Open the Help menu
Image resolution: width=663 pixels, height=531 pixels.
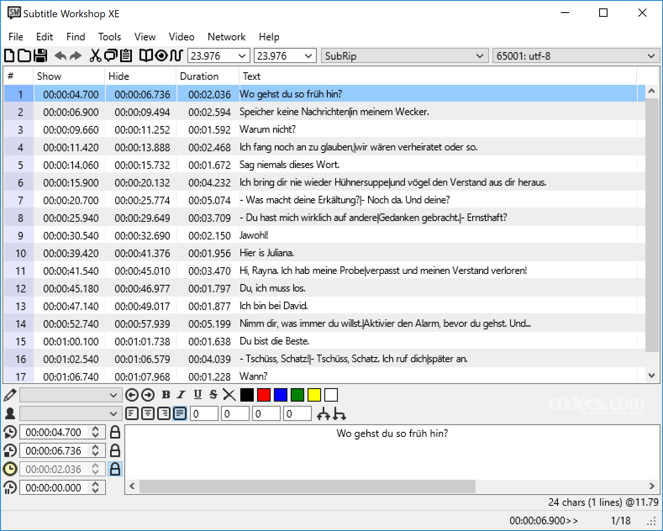pyautogui.click(x=269, y=37)
